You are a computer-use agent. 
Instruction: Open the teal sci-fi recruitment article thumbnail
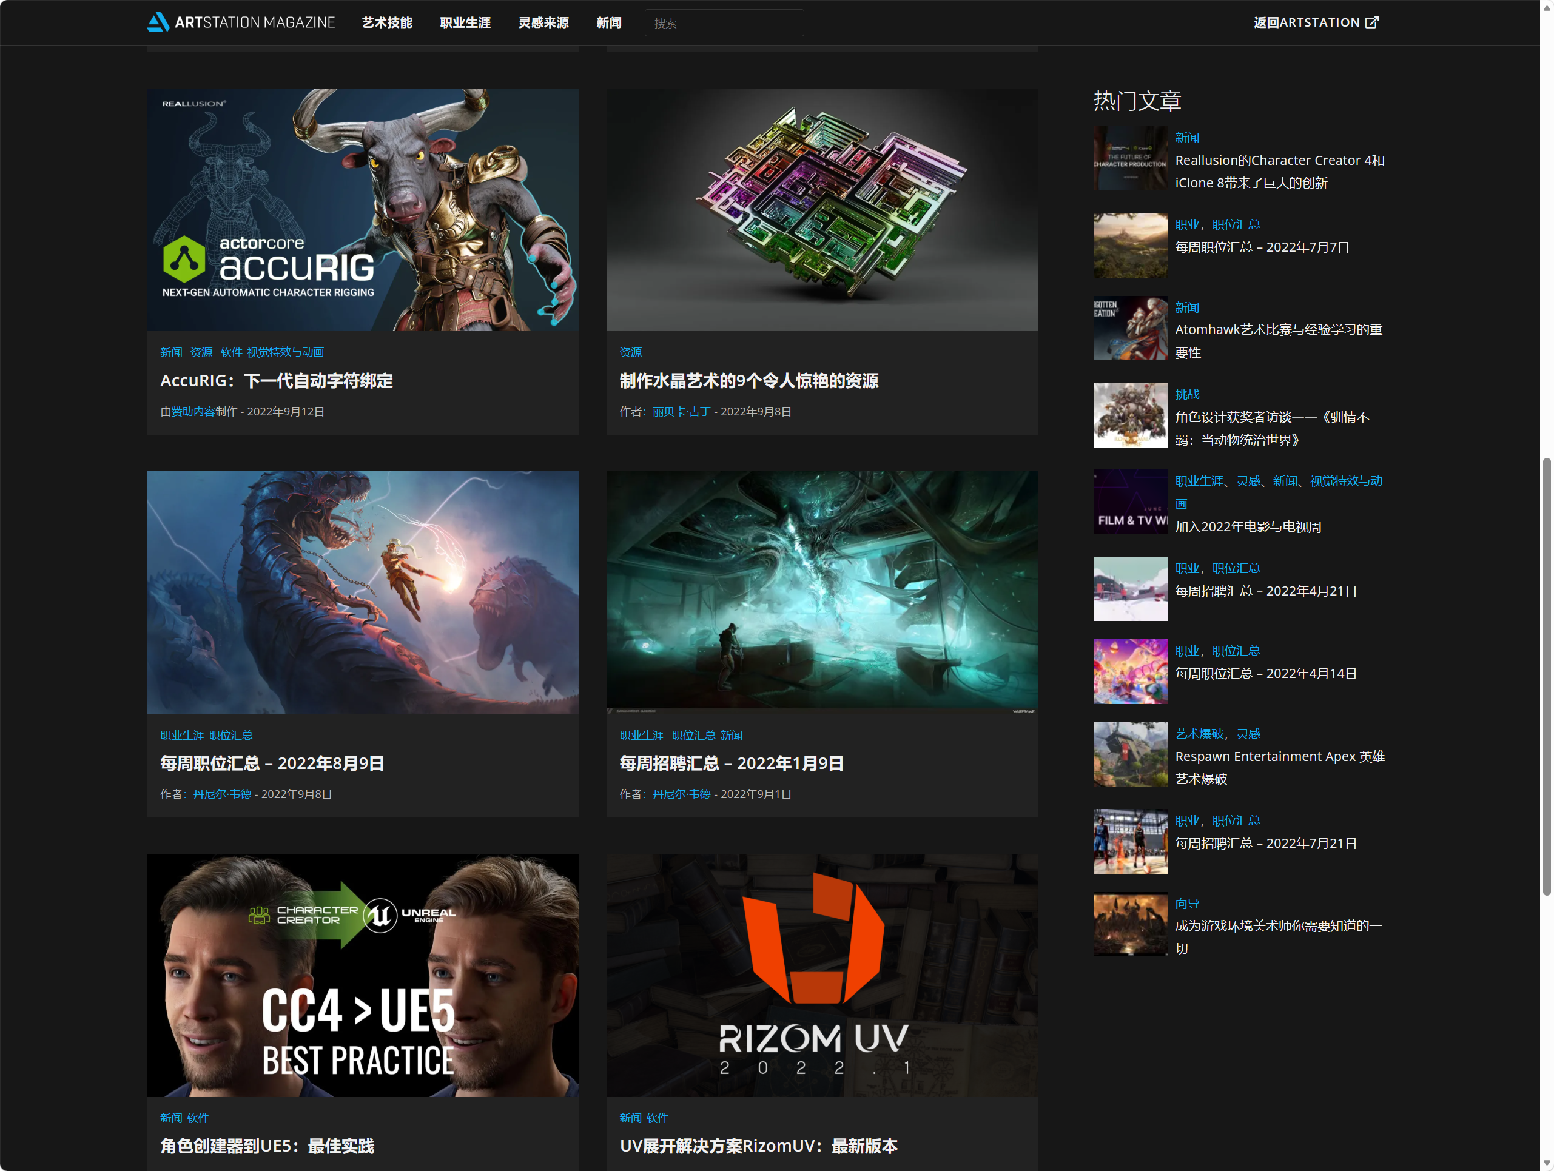click(822, 592)
